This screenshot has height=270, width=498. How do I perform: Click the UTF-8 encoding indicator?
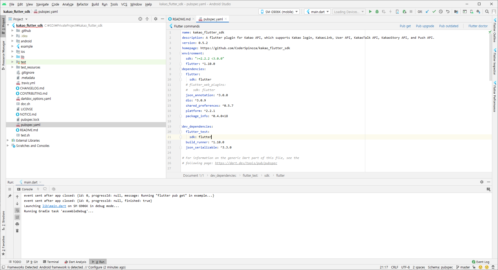[405, 267]
